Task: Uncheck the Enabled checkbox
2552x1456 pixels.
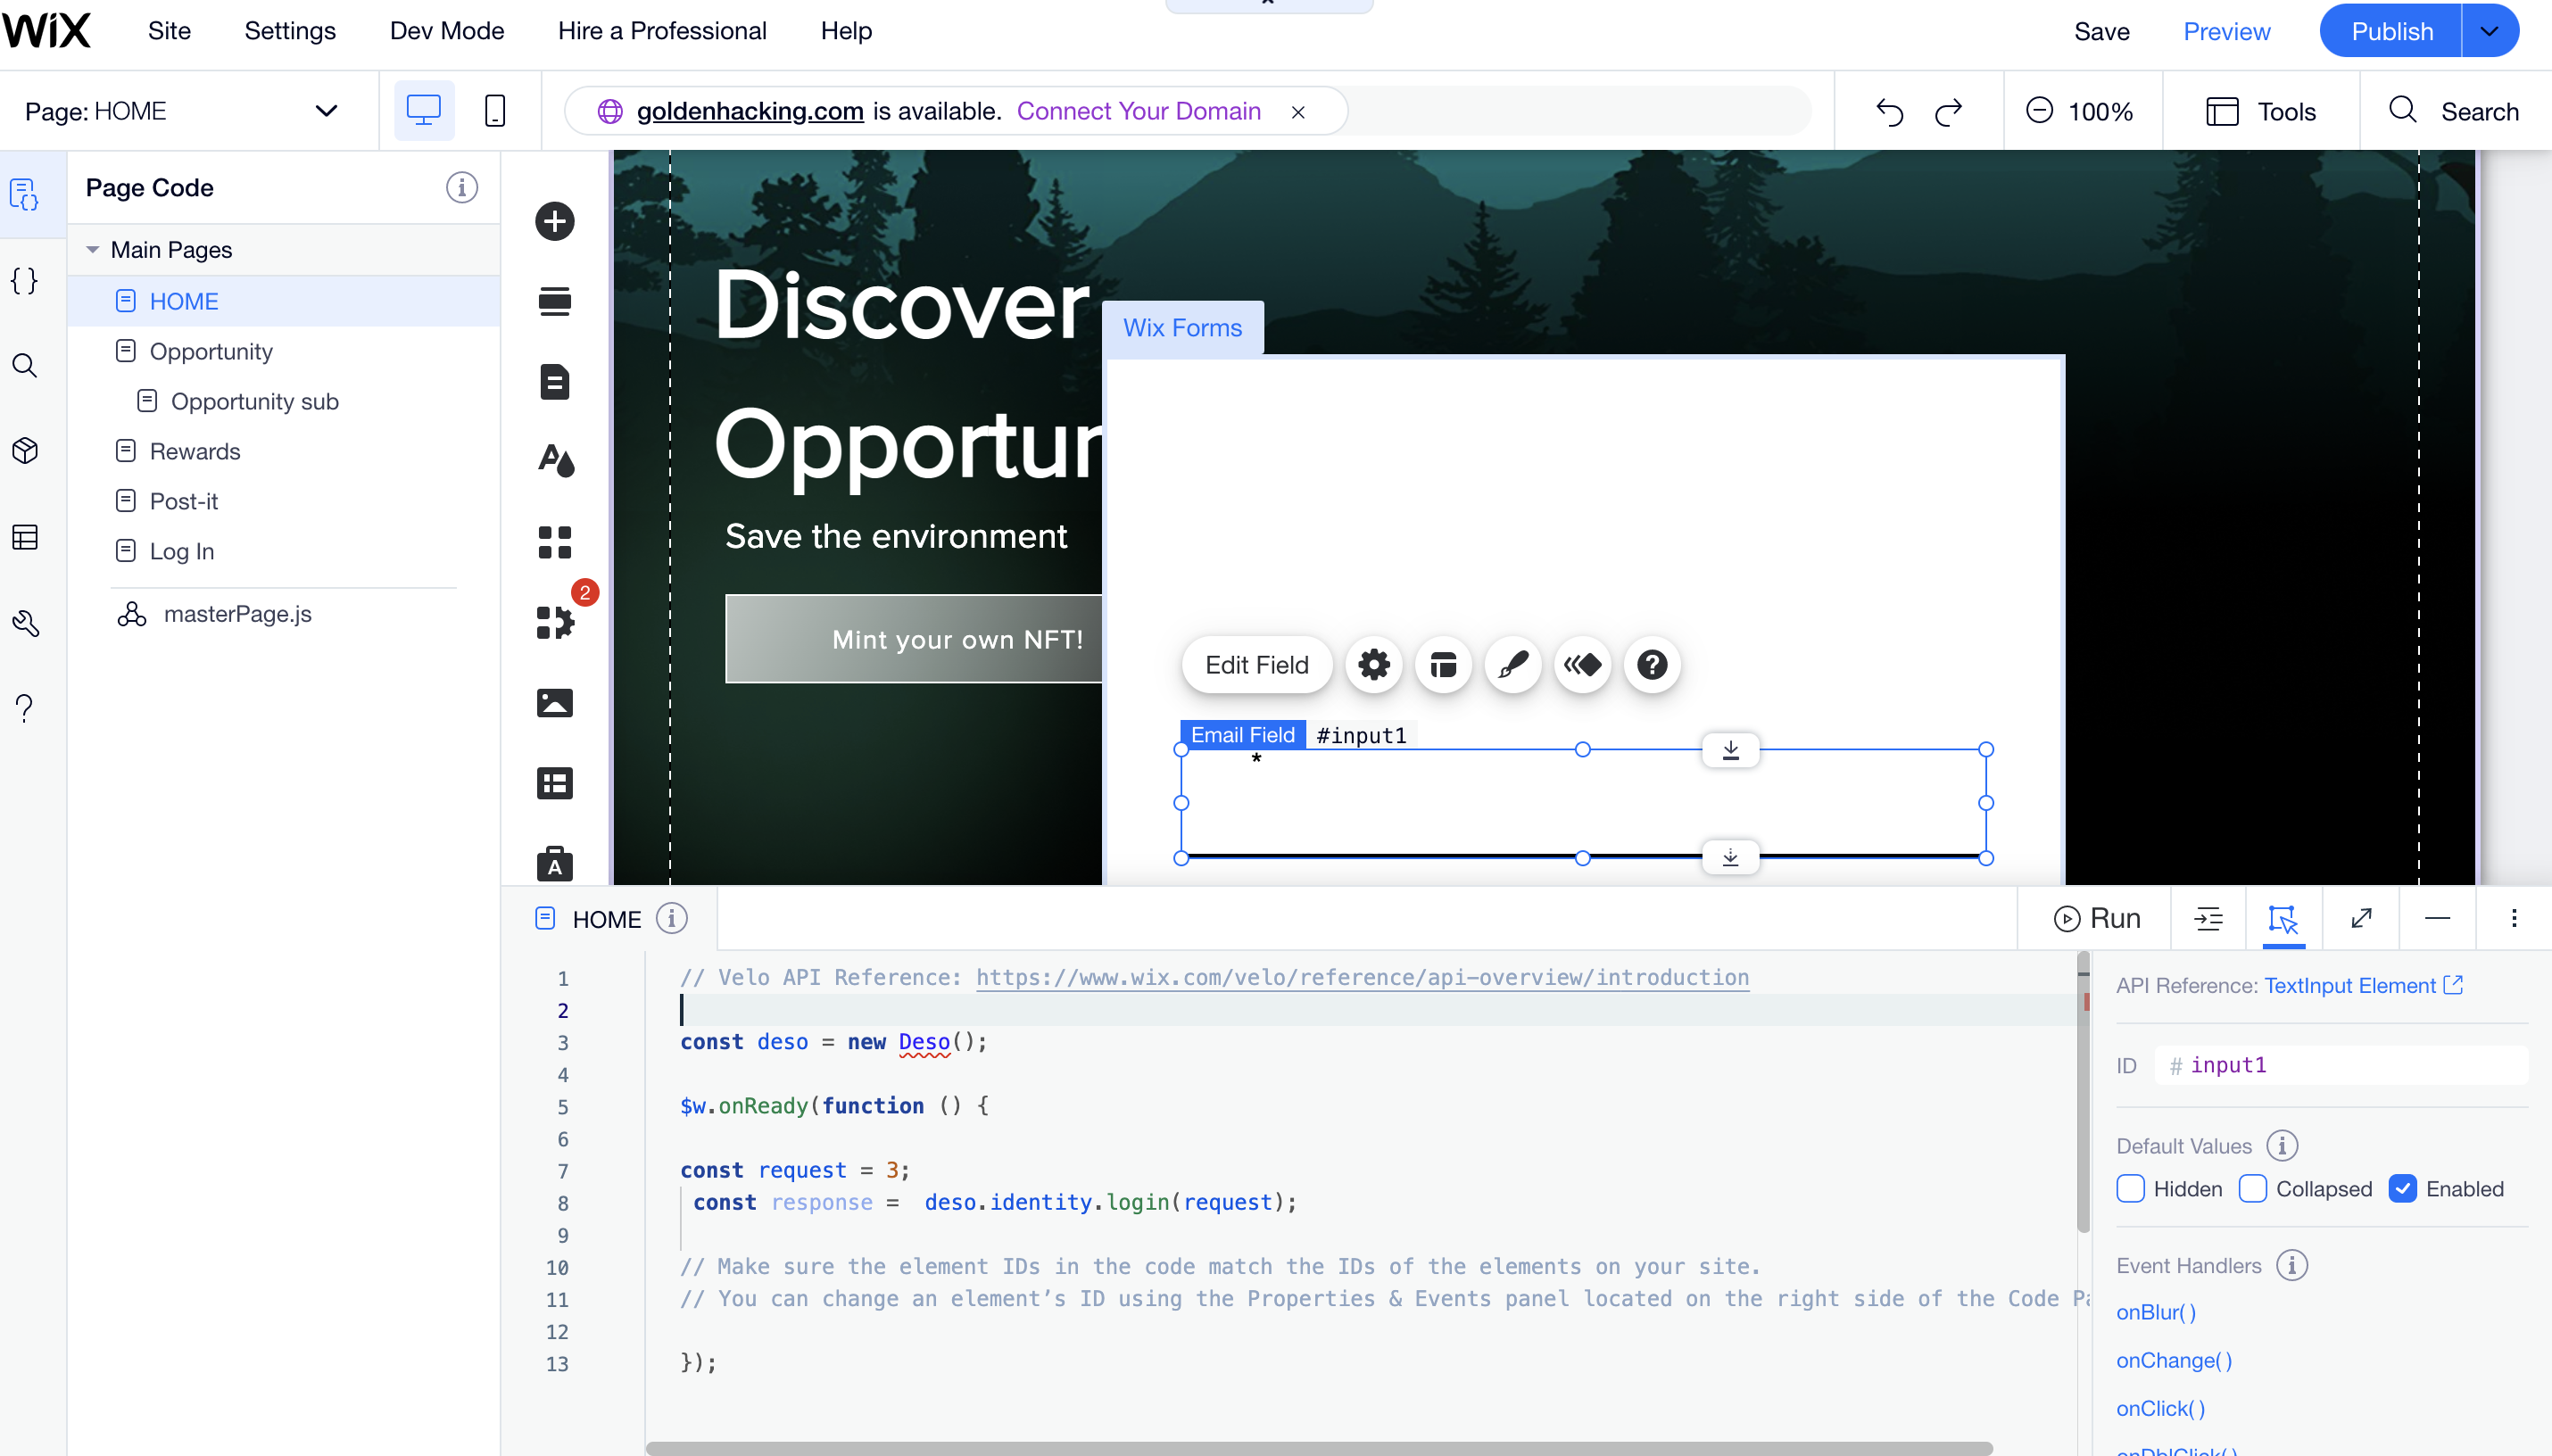Action: [2402, 1189]
